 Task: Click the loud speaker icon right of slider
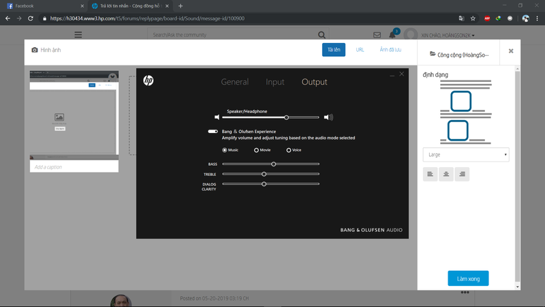coord(328,117)
